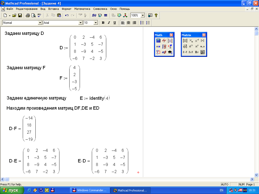Create a new worksheet with New icon
Viewport: 259px width, 194px height.
click(5, 15)
